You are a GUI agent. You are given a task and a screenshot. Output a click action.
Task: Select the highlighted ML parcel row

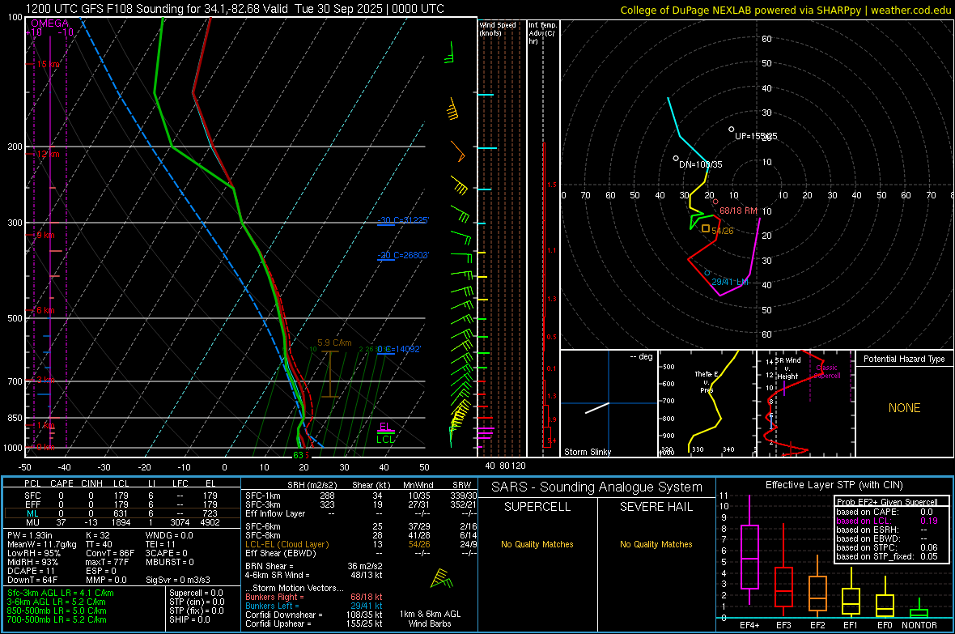pos(121,513)
